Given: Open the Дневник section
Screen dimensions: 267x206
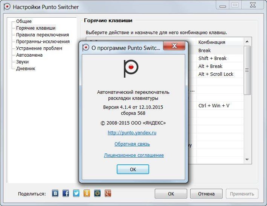Looking at the screenshot, I should 26,69.
